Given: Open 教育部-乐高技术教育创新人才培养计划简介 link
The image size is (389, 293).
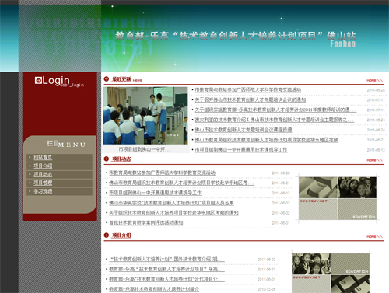Looking at the screenshot, I should (x=154, y=289).
